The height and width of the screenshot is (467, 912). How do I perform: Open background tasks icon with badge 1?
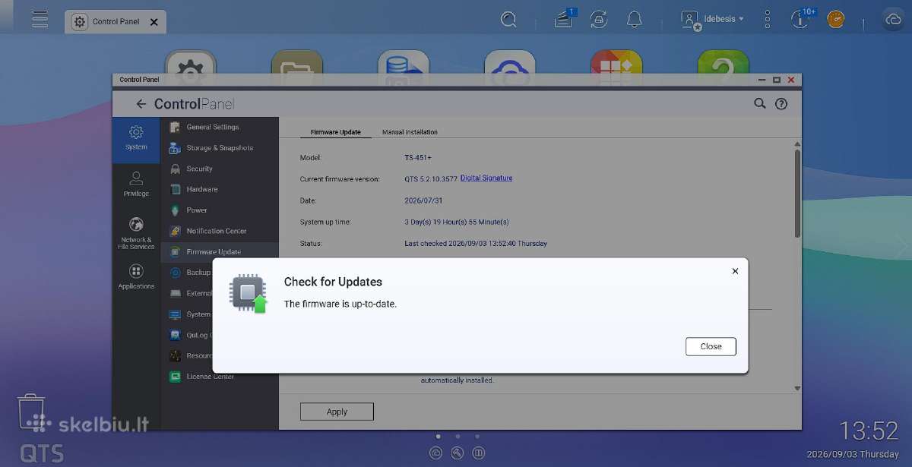tap(564, 18)
